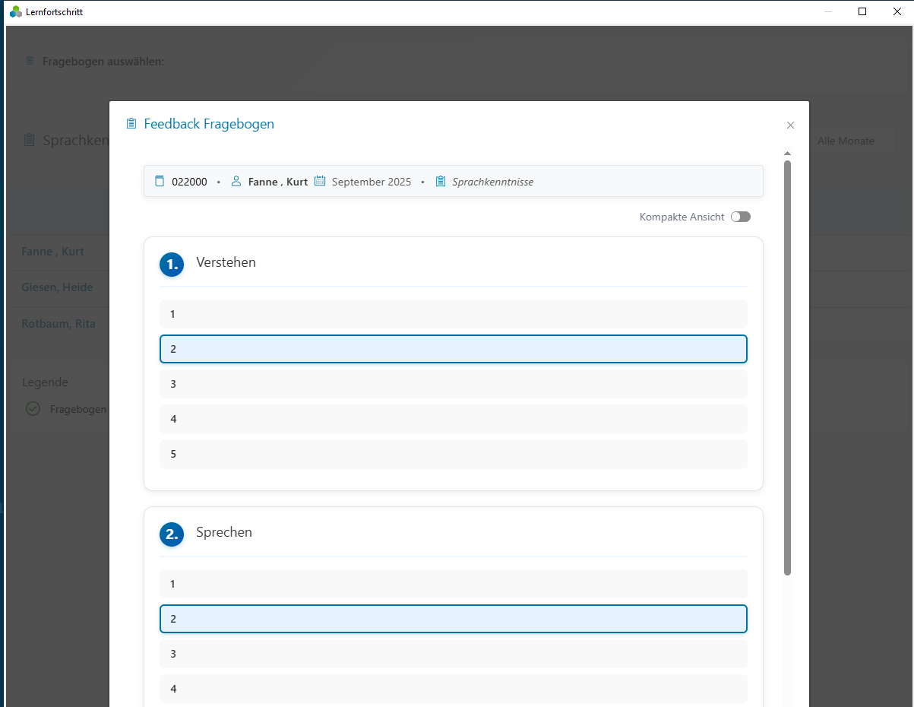Toggle the Kompakte Ansicht switch

(x=741, y=217)
